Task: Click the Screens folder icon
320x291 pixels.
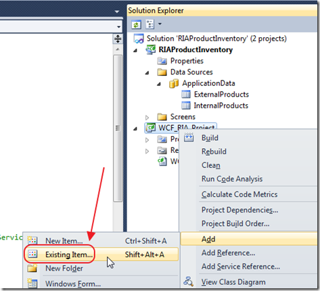Action: tap(162, 117)
